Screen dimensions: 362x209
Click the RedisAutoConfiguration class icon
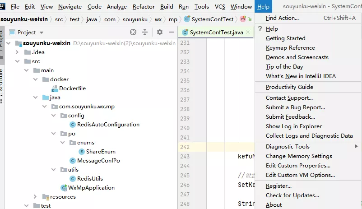pyautogui.click(x=73, y=125)
